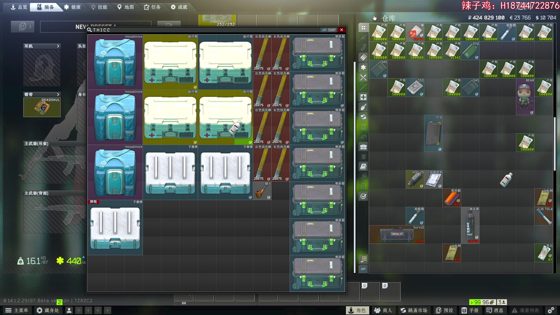Select the 应急用水 water pack
Image resolution: width=560 pixels, height=315 pixels.
[433, 179]
